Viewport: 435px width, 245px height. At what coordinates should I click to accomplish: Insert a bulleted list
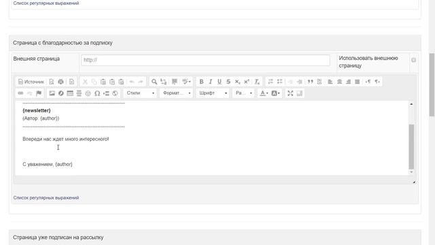pyautogui.click(x=279, y=82)
